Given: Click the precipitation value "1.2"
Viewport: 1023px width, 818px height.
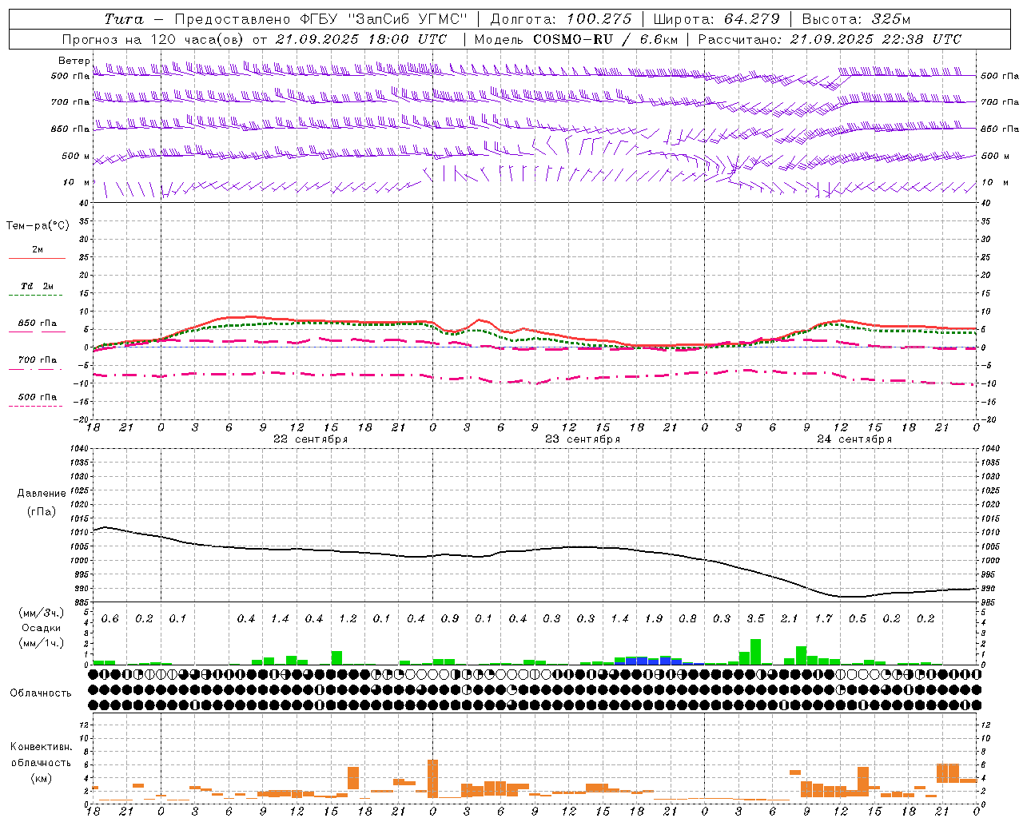Looking at the screenshot, I should tap(348, 618).
